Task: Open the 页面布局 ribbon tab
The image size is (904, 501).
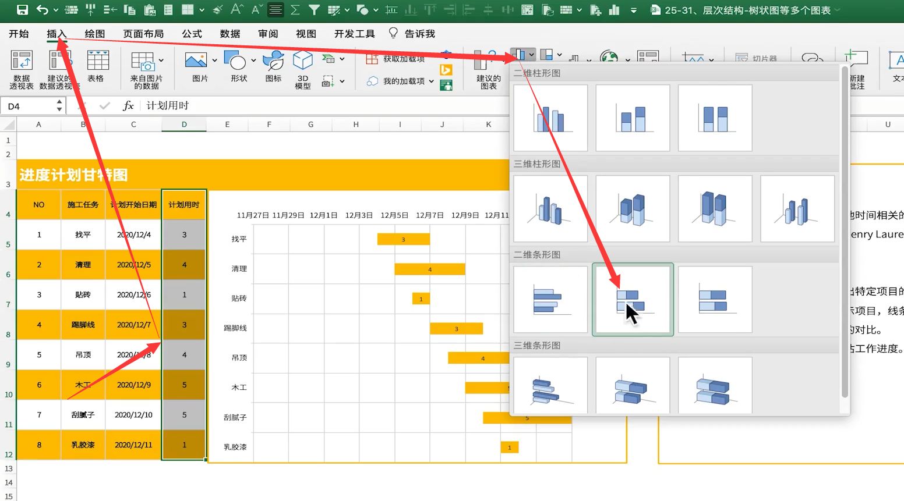Action: click(x=143, y=34)
